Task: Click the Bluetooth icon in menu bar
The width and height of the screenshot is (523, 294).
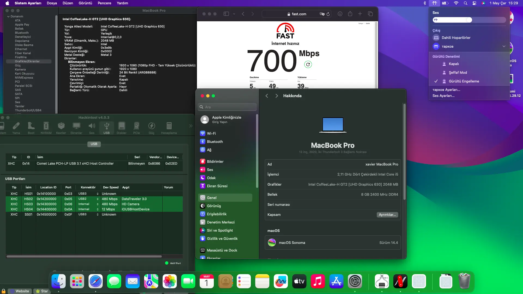Action: point(424,3)
